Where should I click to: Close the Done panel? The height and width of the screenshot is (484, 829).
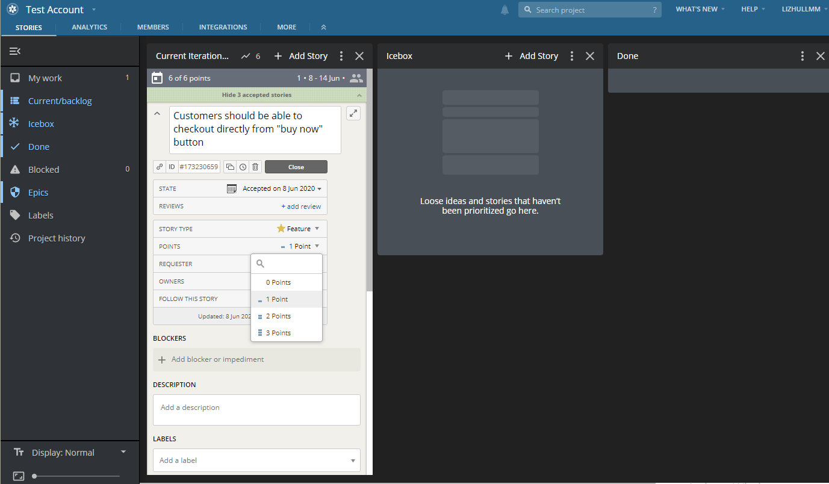(821, 56)
